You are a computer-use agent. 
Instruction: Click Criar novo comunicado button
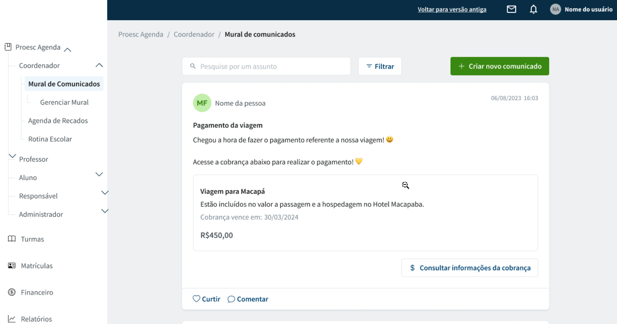tap(499, 66)
